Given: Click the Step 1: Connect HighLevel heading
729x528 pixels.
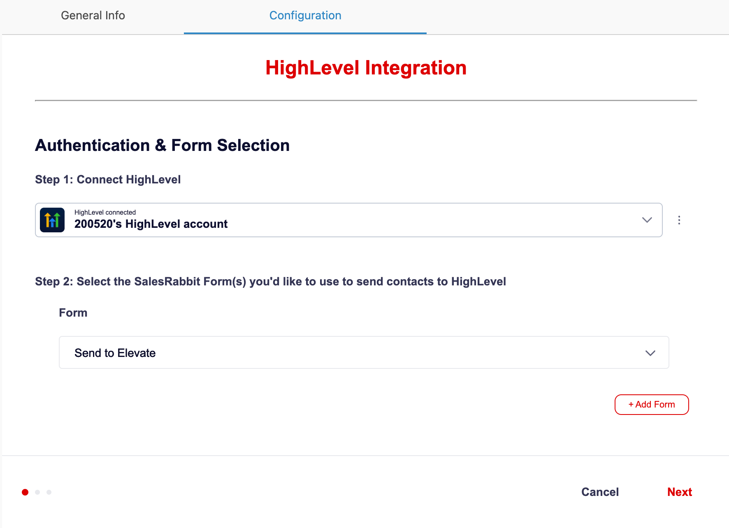Looking at the screenshot, I should [108, 180].
